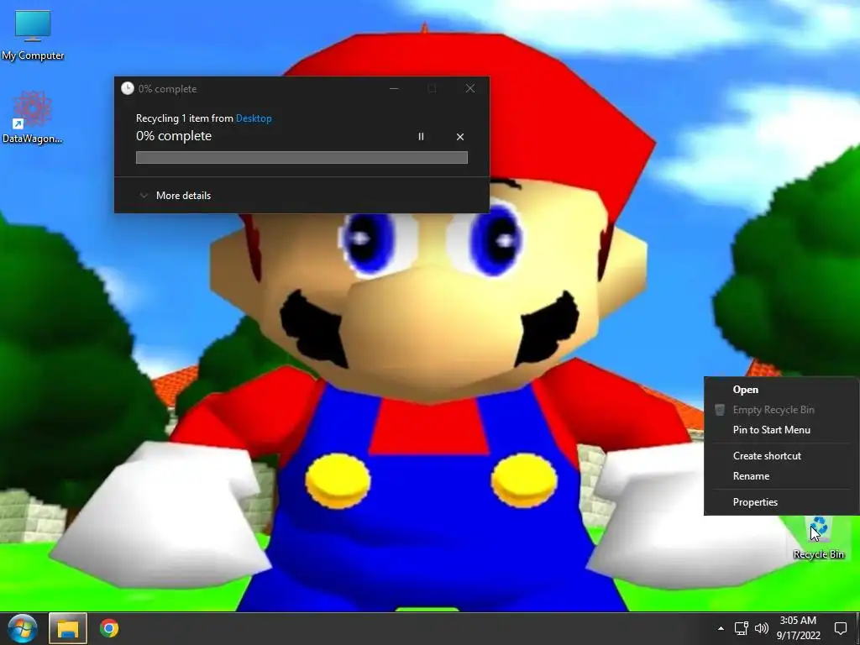Image resolution: width=860 pixels, height=645 pixels.
Task: Close the 0% complete dialog window
Action: coord(470,88)
